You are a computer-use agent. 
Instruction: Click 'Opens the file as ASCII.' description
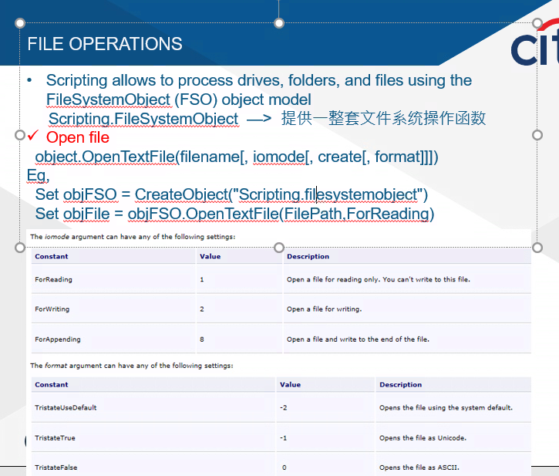(419, 468)
